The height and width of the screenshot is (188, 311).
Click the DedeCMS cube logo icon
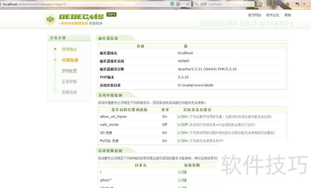[50, 19]
